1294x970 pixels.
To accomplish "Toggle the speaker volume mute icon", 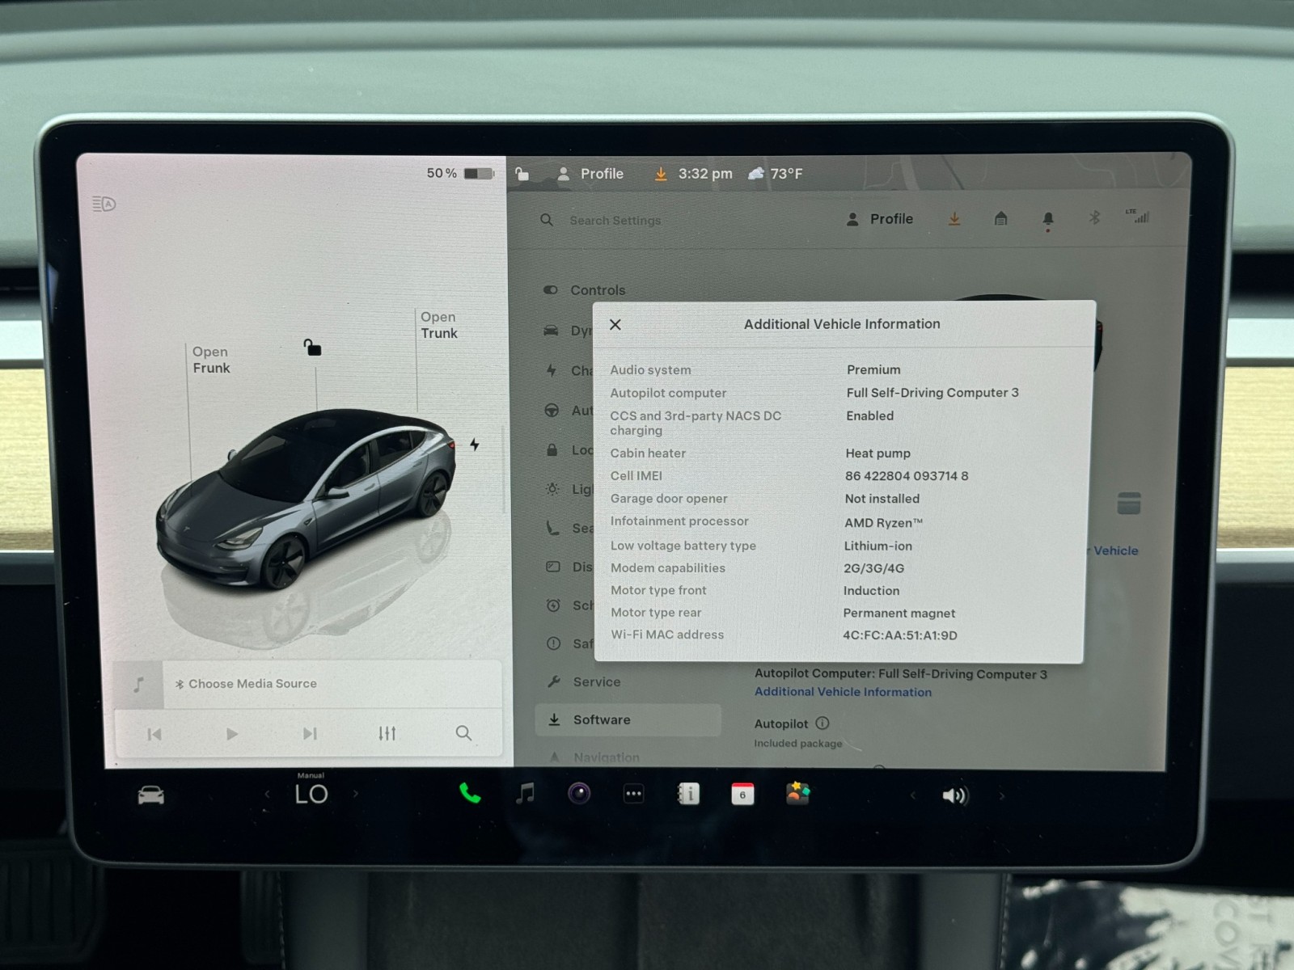I will [954, 796].
